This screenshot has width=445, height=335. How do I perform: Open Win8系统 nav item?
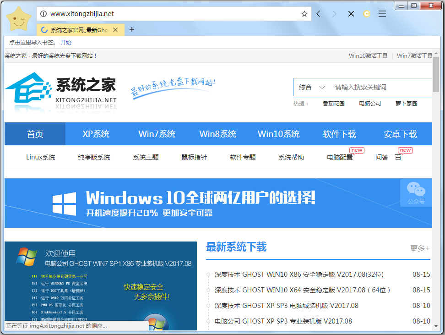click(x=218, y=134)
